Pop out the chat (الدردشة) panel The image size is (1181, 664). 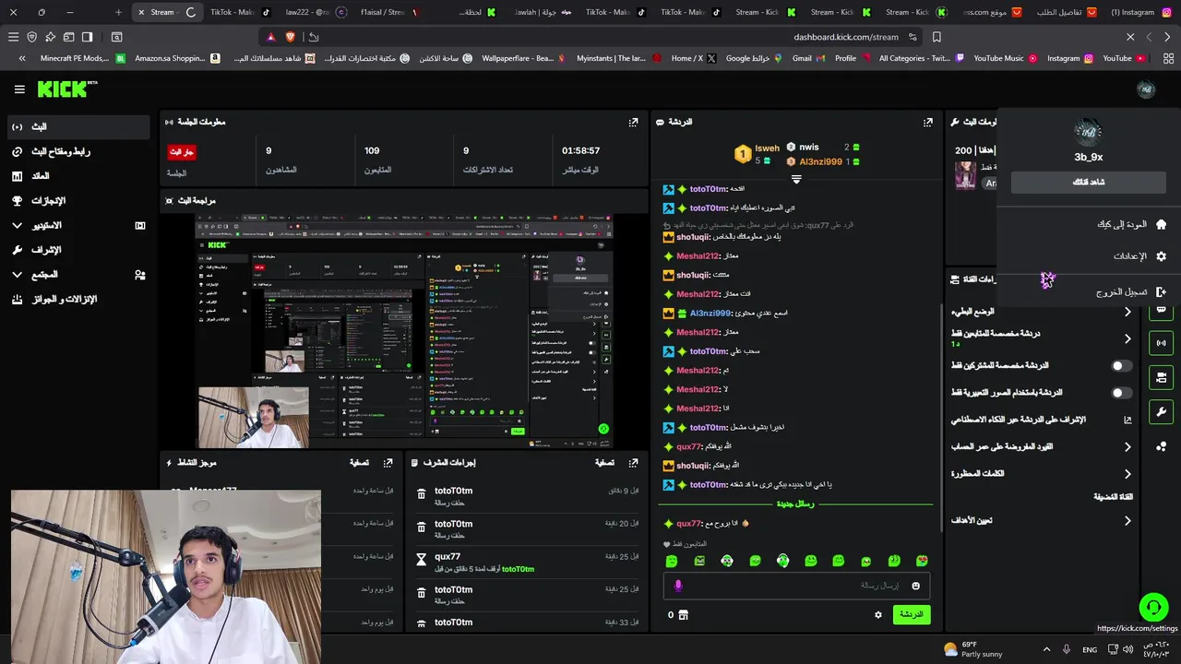[927, 122]
